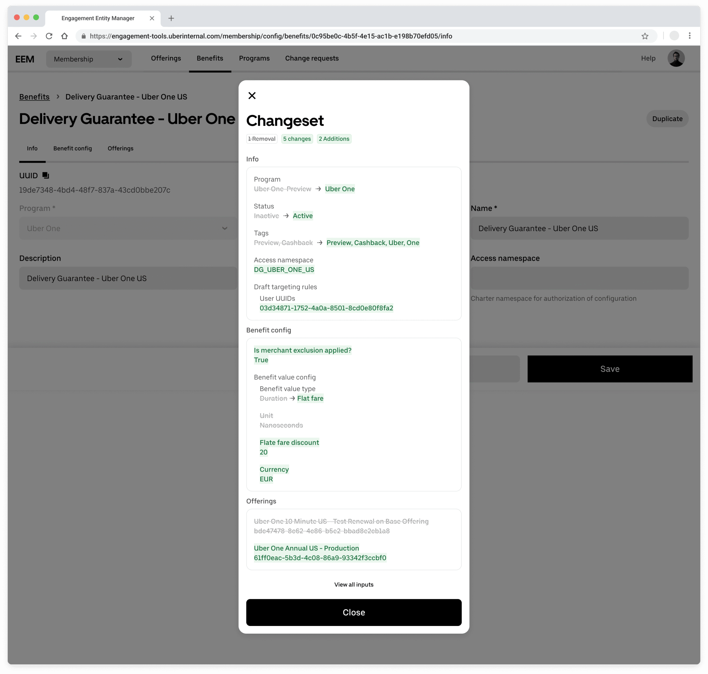Click the browser reload icon
Viewport: 708px width, 674px height.
pyautogui.click(x=49, y=36)
